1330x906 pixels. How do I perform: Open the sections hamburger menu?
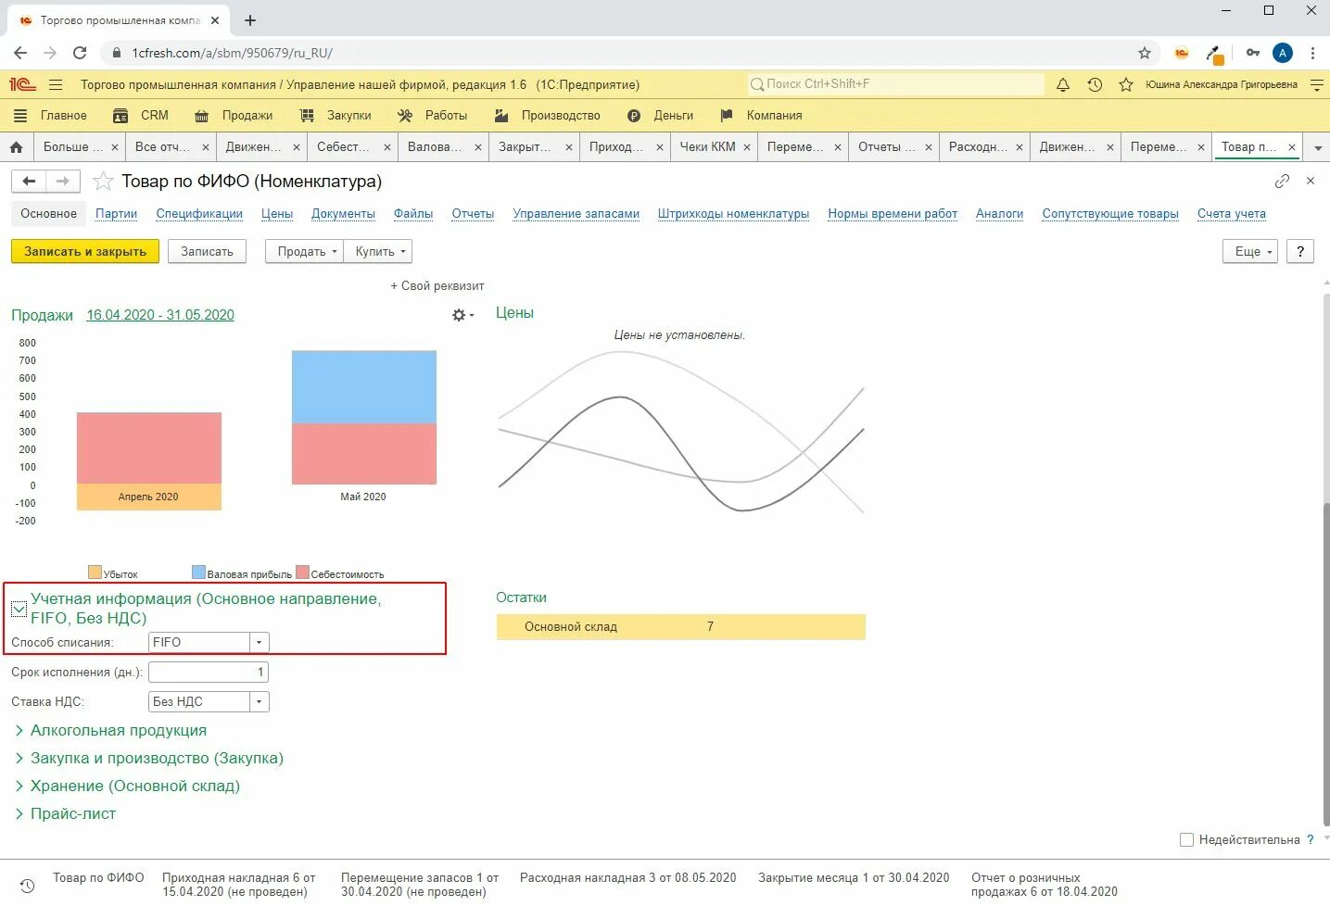pyautogui.click(x=56, y=84)
